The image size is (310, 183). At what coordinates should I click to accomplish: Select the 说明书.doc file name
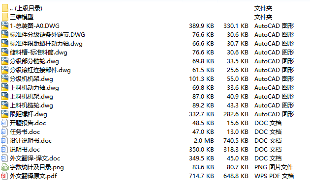(25, 150)
